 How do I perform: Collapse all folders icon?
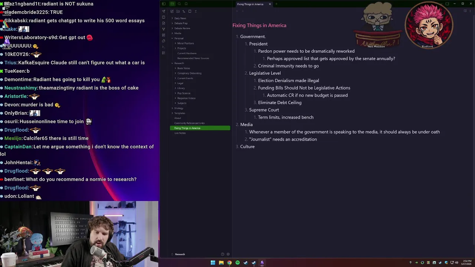196,11
